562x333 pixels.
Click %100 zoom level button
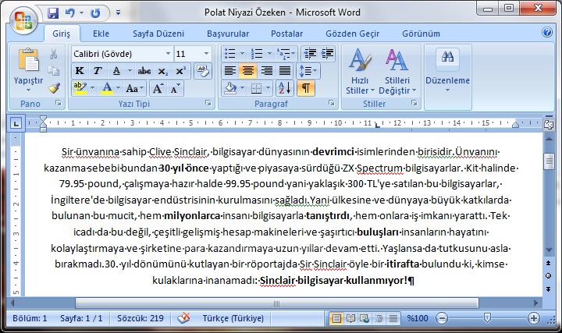(417, 318)
